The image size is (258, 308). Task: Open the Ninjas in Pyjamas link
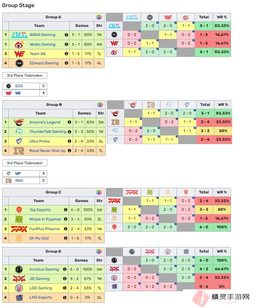tap(45, 219)
